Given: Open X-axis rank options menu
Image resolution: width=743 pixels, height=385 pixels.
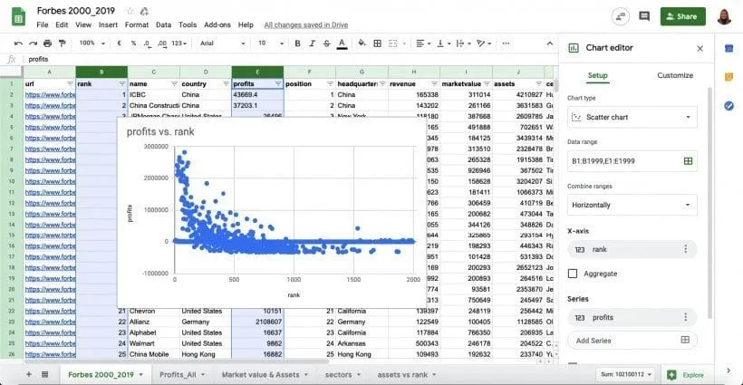Looking at the screenshot, I should (685, 249).
